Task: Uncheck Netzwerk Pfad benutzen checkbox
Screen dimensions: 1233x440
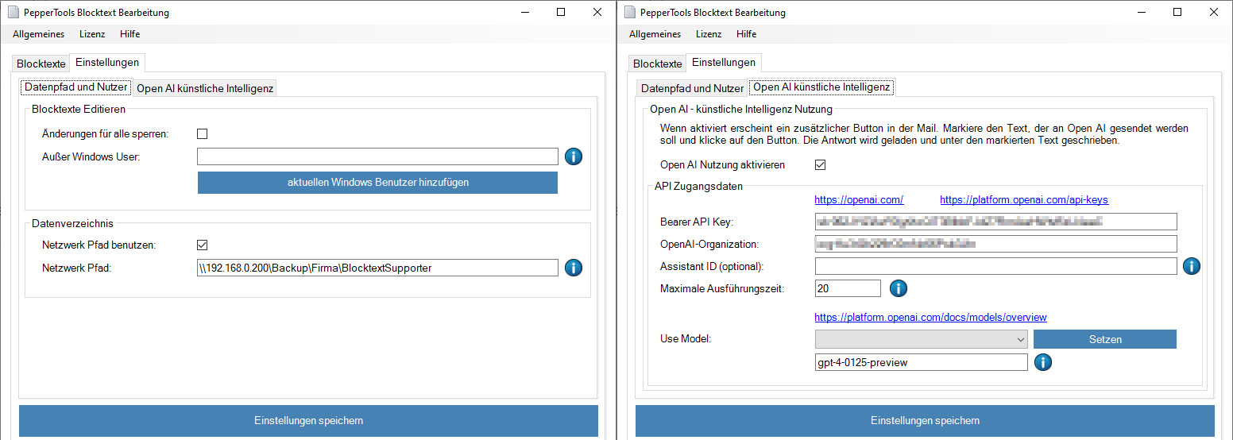Action: click(202, 245)
